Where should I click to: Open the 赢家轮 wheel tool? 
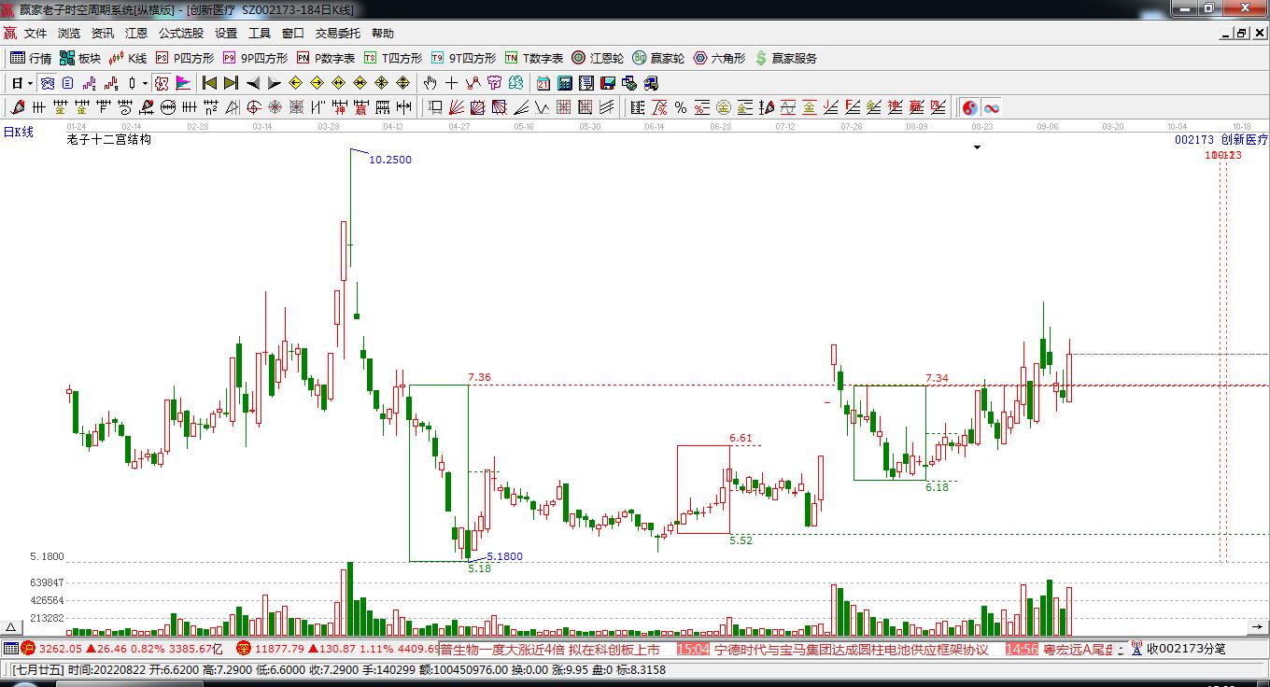[658, 58]
